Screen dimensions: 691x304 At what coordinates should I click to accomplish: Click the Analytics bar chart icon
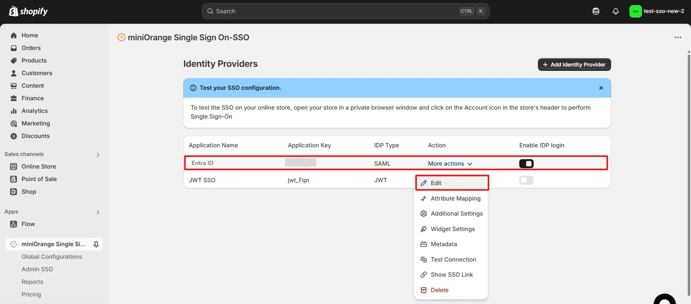tap(14, 111)
